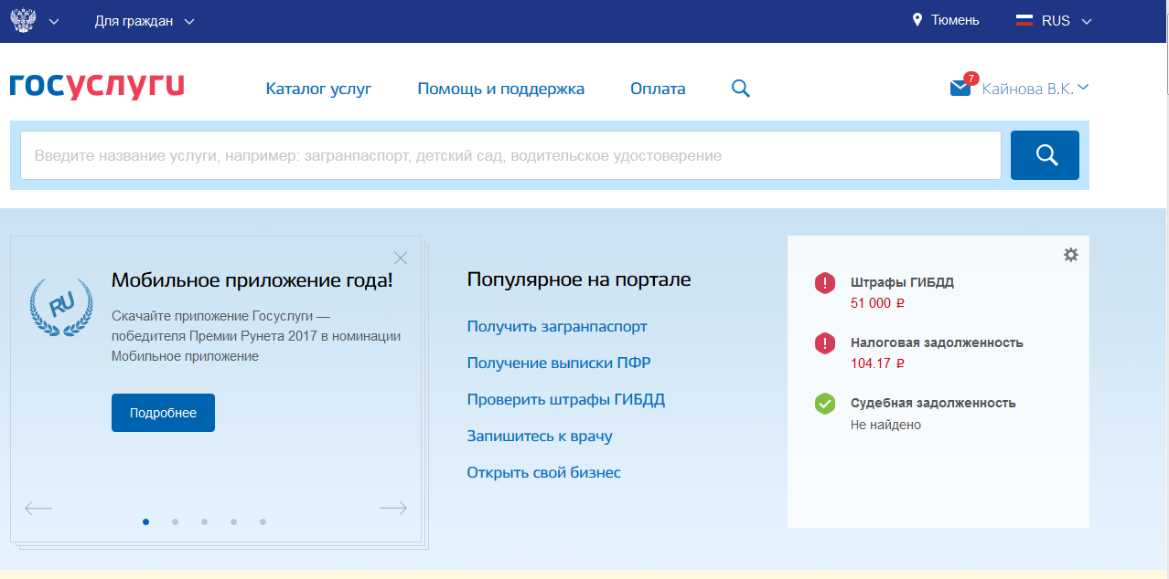Go to previous banner slide arrow
This screenshot has width=1169, height=579.
(38, 509)
